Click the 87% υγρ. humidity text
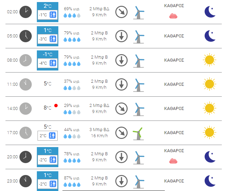Image resolution: width=231 pixels, height=191 pixels. click(x=72, y=178)
